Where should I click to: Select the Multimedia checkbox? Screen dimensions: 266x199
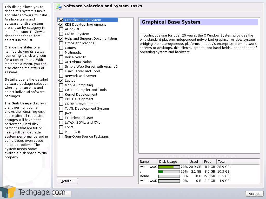tap(61, 53)
